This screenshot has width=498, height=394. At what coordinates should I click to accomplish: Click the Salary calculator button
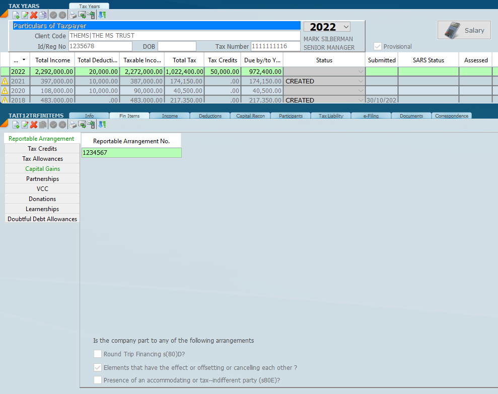(x=464, y=30)
